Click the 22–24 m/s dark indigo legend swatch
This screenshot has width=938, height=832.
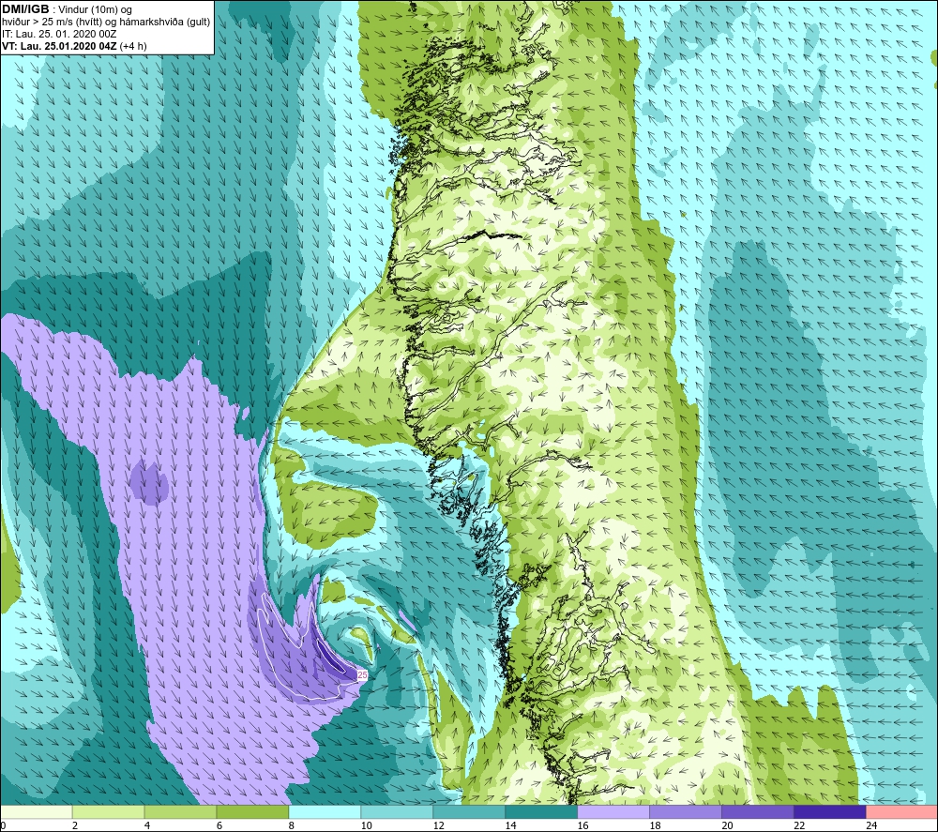pos(830,812)
